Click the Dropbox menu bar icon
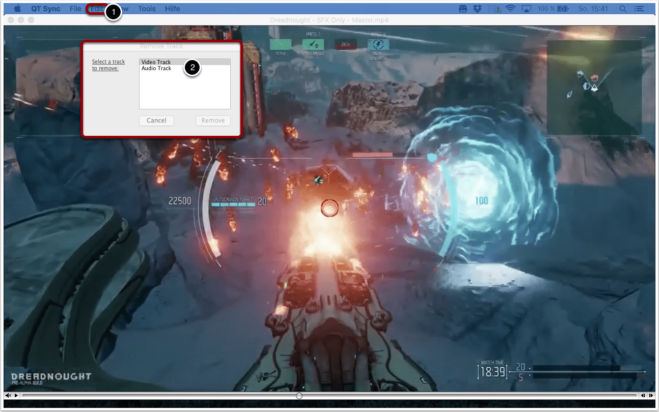 pyautogui.click(x=478, y=9)
